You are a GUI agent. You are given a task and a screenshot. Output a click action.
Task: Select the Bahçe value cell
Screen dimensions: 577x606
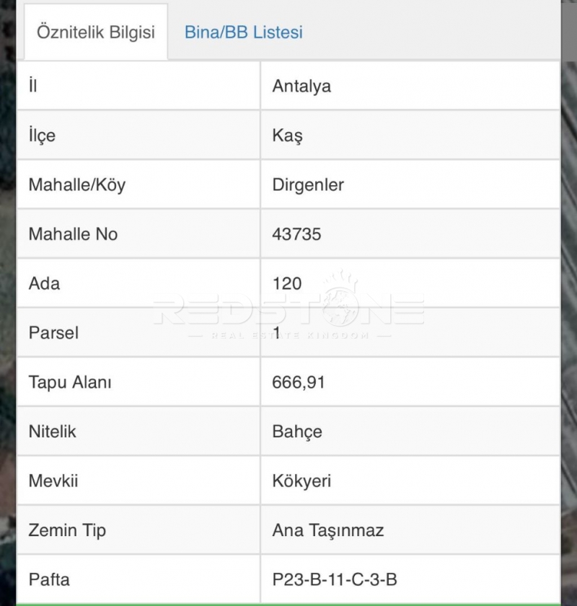(x=297, y=432)
